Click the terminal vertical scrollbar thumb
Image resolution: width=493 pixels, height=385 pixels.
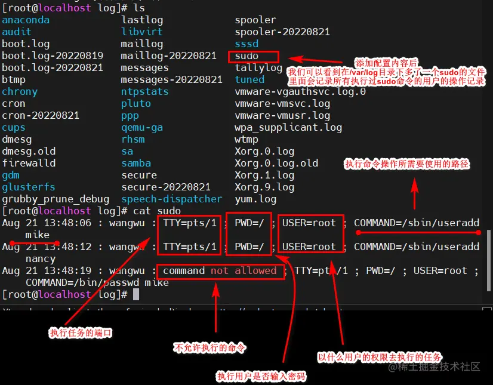click(488, 261)
